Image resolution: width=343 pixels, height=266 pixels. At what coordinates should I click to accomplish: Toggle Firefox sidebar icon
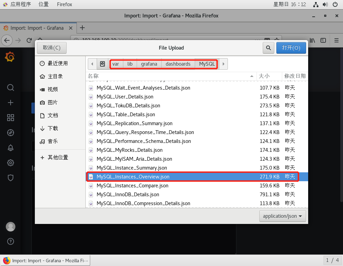coord(323,40)
